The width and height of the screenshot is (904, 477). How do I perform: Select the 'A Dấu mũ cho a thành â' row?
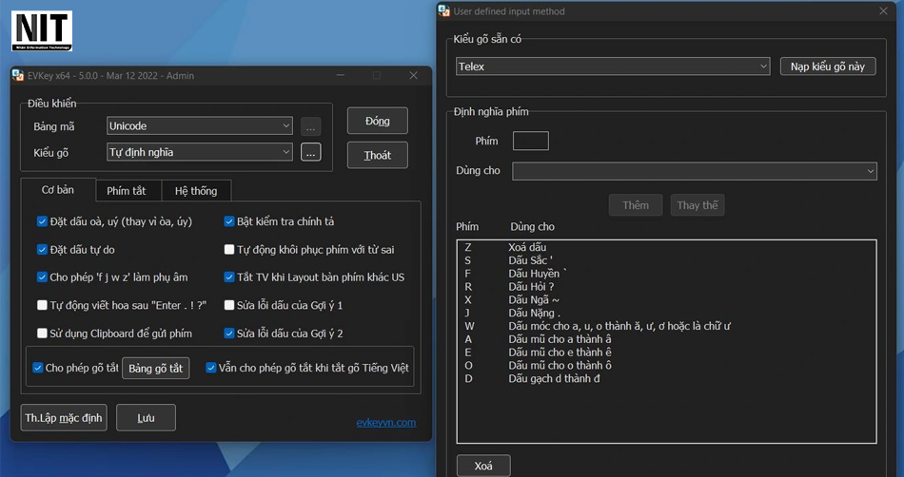tap(666, 339)
